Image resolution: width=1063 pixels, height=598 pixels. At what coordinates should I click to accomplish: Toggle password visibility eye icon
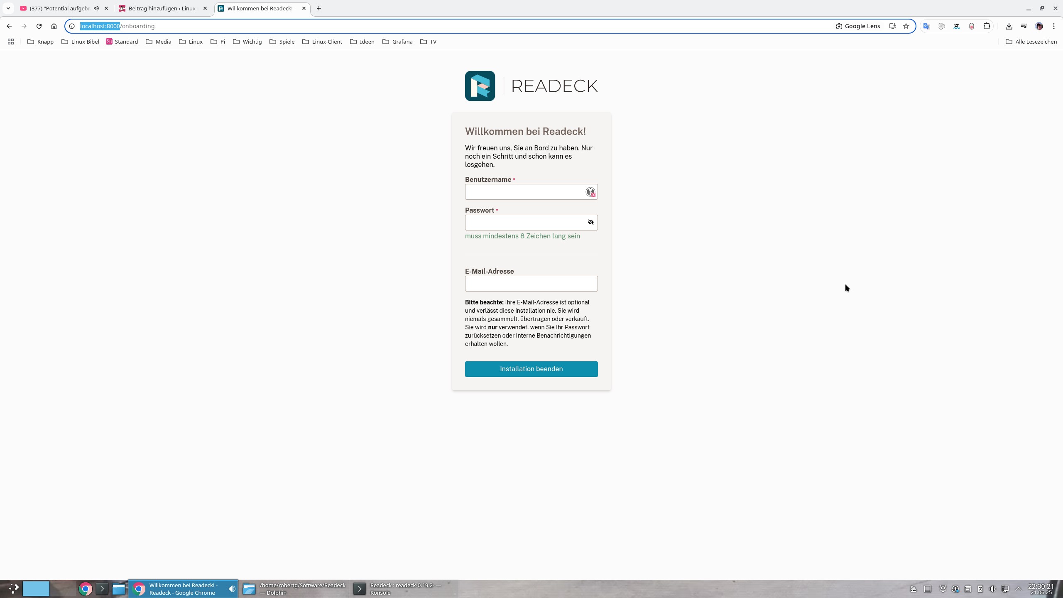point(590,223)
